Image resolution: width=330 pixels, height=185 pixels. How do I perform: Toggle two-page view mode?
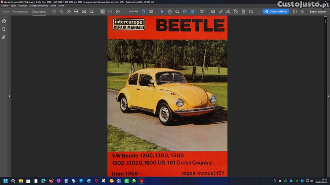click(151, 11)
